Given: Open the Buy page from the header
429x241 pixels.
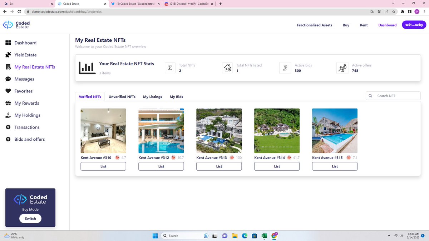Looking at the screenshot, I should pyautogui.click(x=346, y=25).
